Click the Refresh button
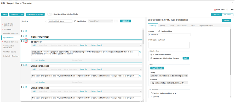 (x=226, y=21)
